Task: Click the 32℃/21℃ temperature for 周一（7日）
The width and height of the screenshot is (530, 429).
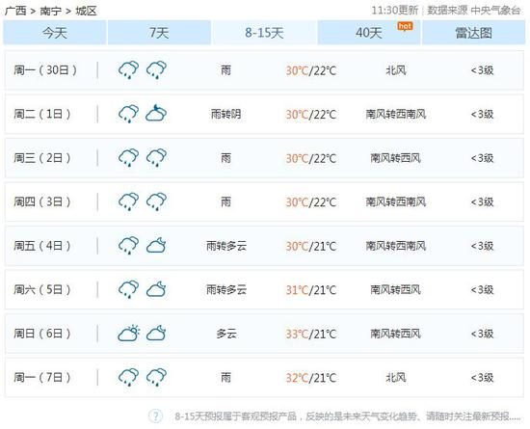Action: click(311, 378)
